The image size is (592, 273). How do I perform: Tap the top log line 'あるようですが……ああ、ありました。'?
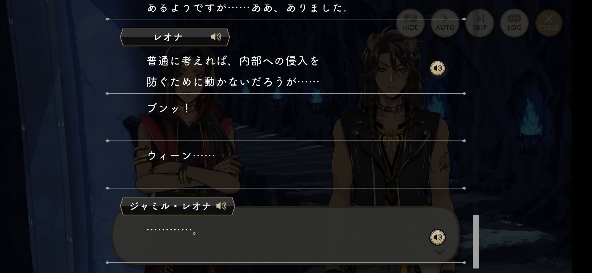point(248,8)
